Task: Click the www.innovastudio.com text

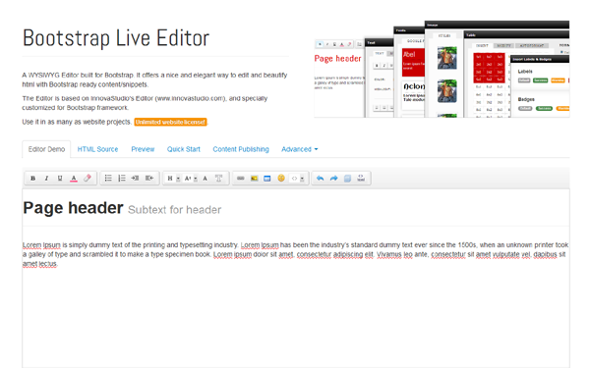Action: click(190, 98)
